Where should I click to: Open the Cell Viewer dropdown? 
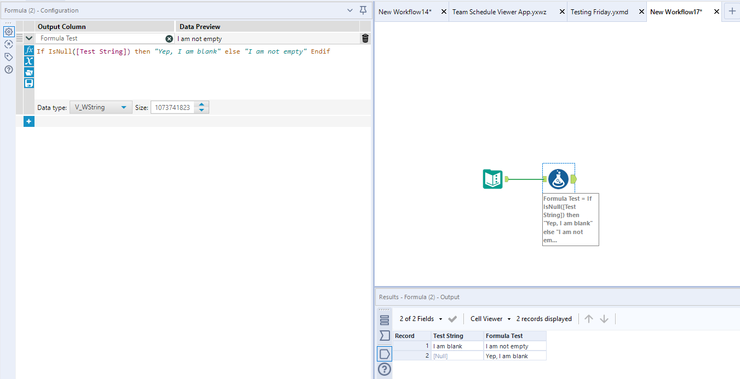point(489,318)
